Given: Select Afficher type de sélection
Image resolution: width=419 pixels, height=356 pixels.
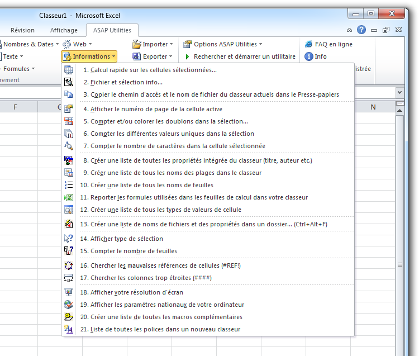Looking at the screenshot, I should pos(208,239).
